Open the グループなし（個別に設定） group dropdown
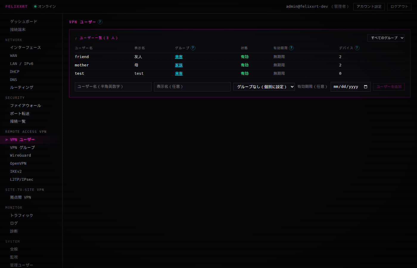417x268 pixels. (x=264, y=87)
